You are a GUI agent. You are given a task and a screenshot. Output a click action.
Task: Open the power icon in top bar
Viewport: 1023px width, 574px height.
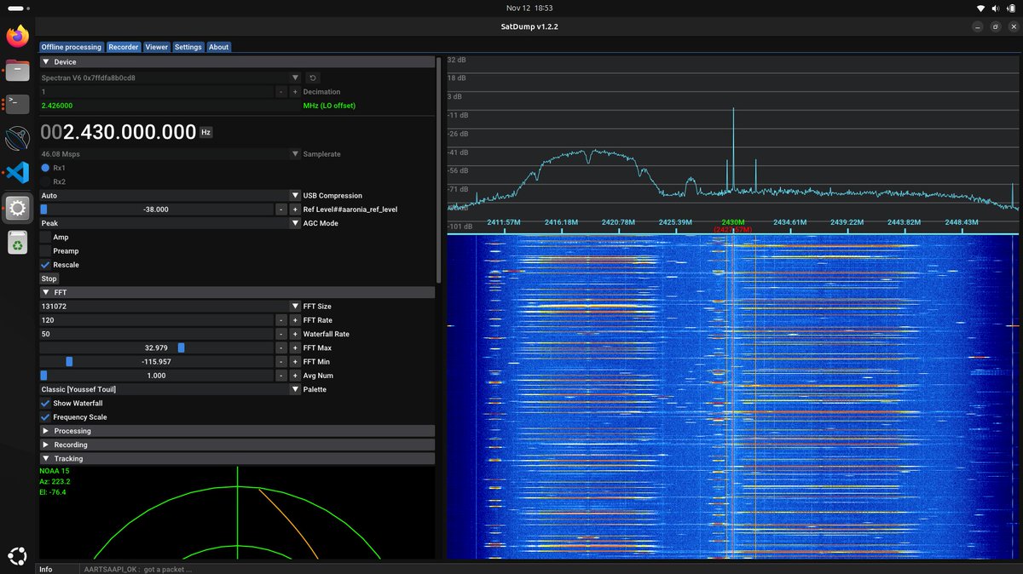(1012, 8)
